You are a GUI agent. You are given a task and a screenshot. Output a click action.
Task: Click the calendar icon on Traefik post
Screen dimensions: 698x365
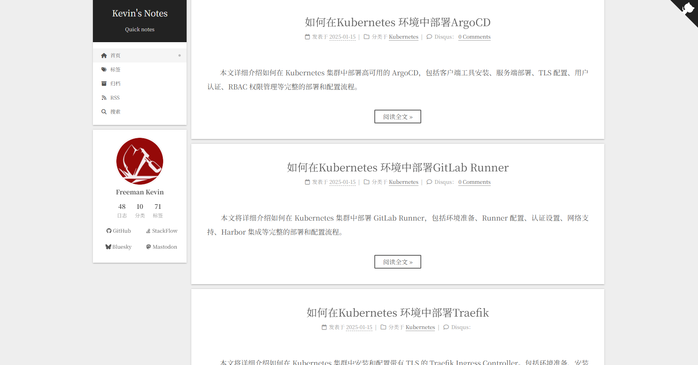[324, 327]
